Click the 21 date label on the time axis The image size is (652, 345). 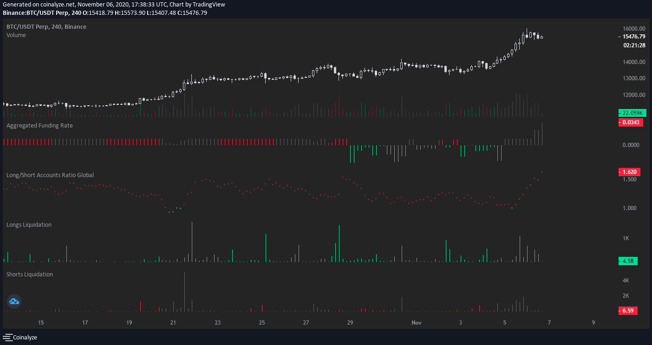173,322
